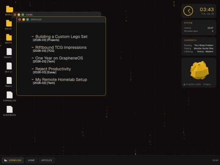Minimize the Home window with yellow button
This screenshot has height=165, width=220.
(x=19, y=15)
